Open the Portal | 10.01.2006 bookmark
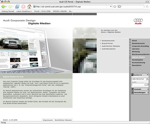This screenshot has width=150, height=124. 42,11
